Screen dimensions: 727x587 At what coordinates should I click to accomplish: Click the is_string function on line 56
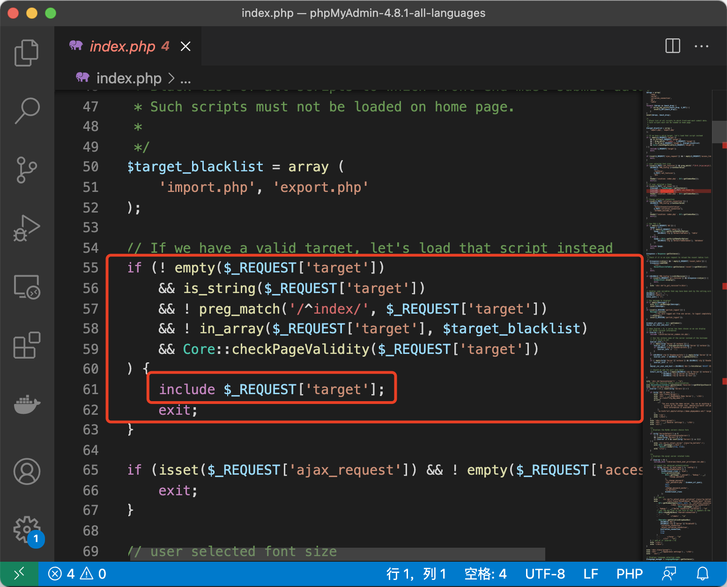click(219, 288)
